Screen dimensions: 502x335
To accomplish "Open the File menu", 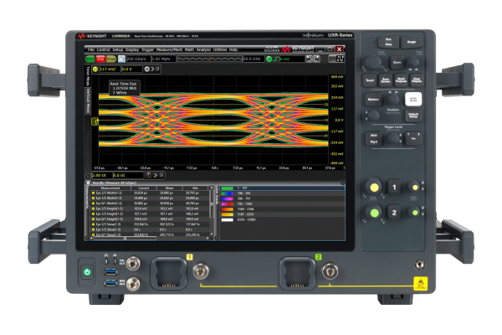I will [89, 49].
